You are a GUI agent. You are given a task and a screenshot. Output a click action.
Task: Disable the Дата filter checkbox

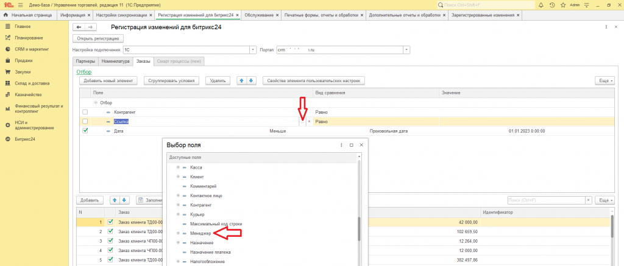coord(85,130)
